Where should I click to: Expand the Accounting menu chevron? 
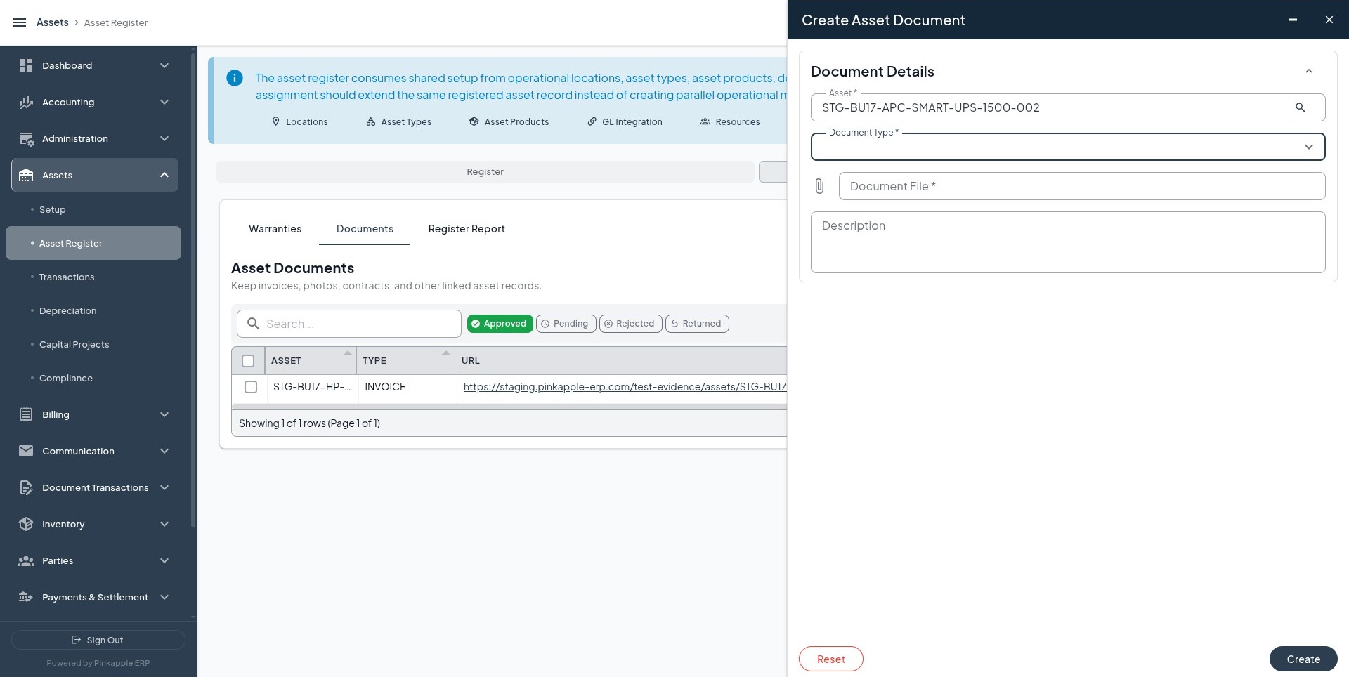coord(164,102)
